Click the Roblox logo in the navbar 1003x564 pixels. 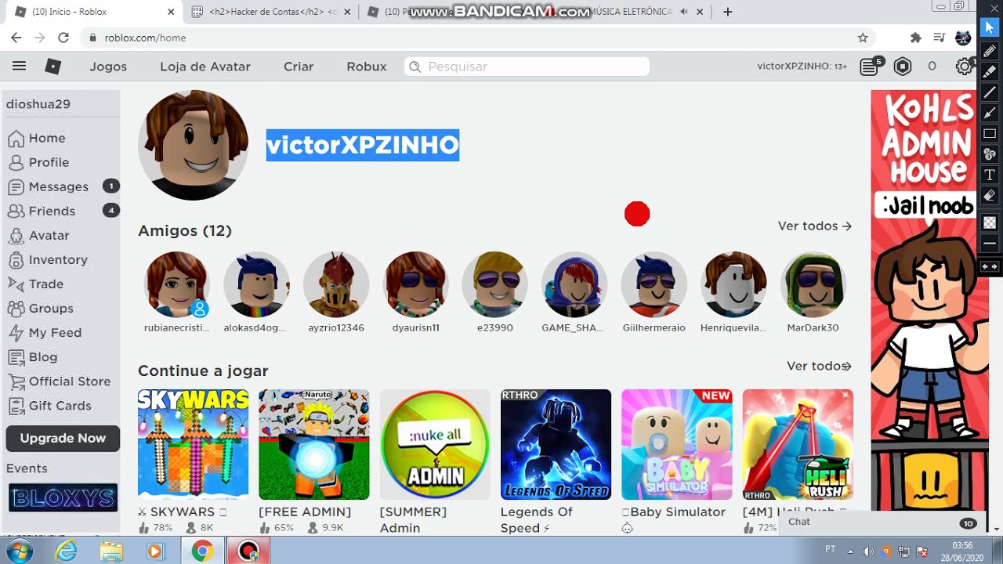[x=53, y=67]
